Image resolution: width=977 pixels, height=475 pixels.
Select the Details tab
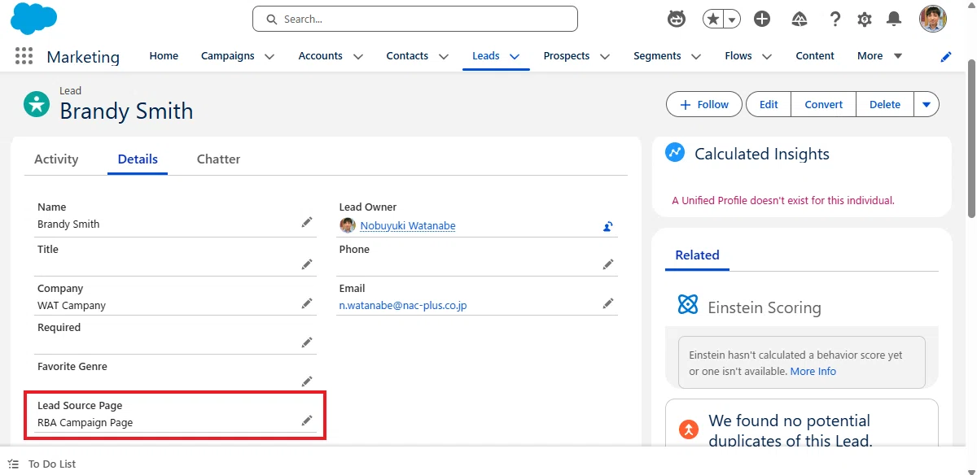(x=138, y=159)
